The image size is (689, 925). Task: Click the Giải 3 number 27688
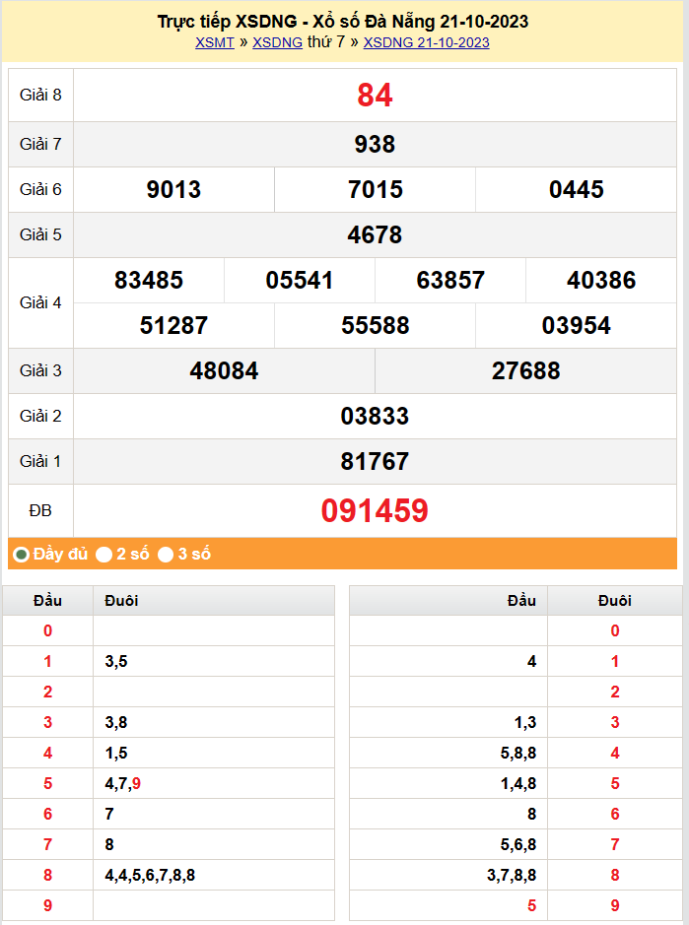[525, 371]
